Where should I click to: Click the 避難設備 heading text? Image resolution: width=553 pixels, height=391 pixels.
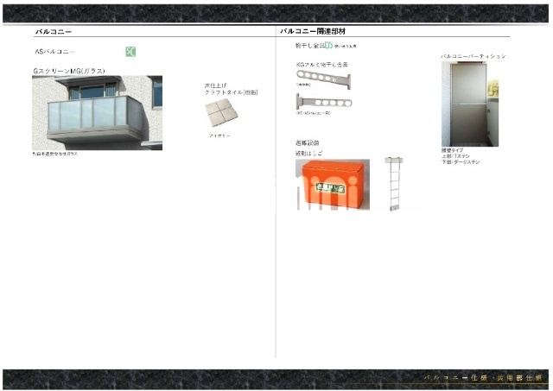(307, 142)
